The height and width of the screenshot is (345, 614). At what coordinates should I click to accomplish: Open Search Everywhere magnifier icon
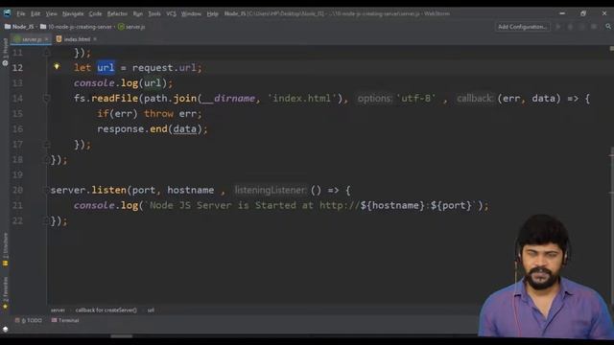pyautogui.click(x=607, y=27)
